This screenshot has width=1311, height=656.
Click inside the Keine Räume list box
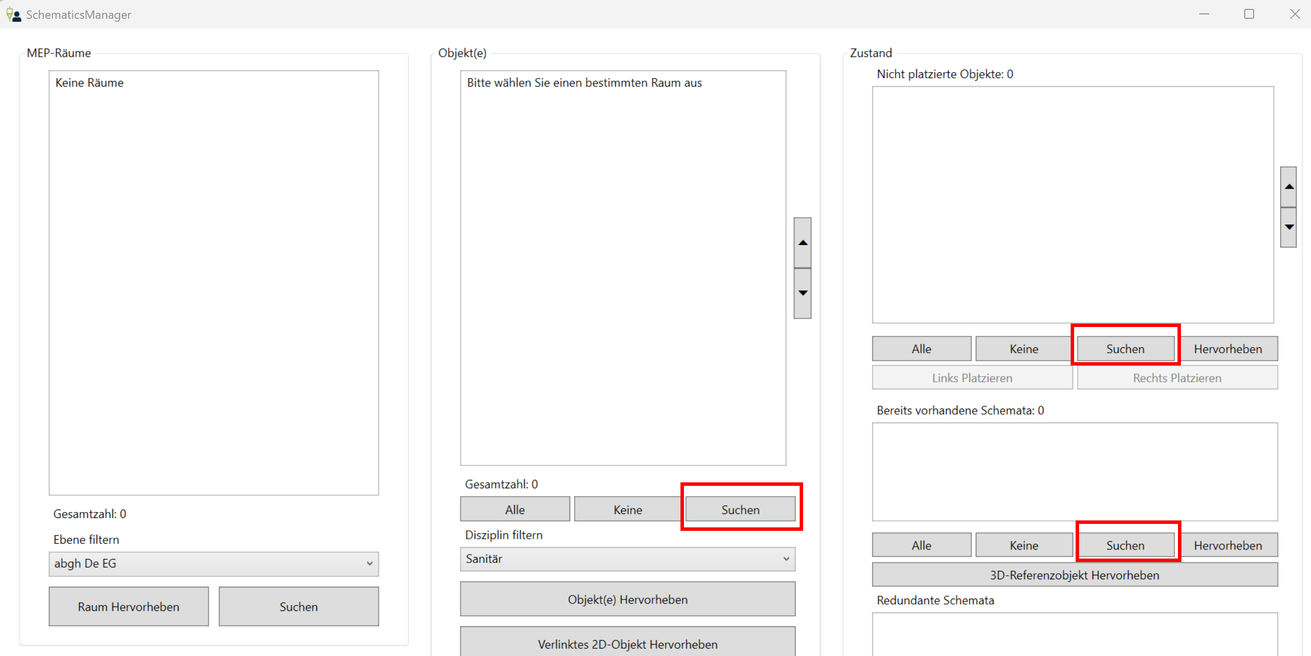pos(214,282)
